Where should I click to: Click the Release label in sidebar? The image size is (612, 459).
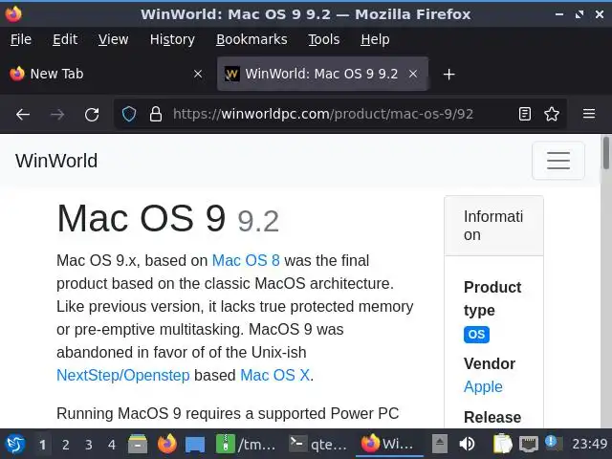pos(492,417)
